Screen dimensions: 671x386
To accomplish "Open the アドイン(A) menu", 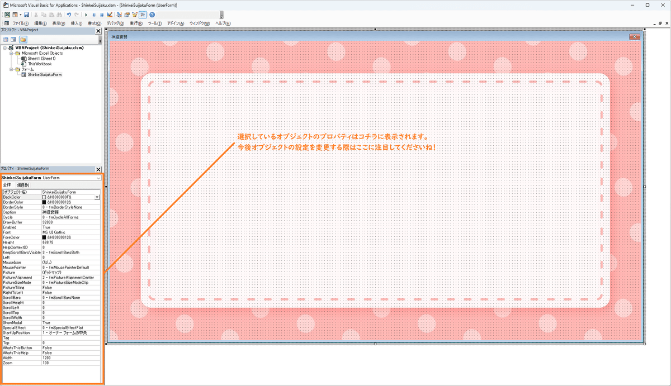I will point(176,23).
